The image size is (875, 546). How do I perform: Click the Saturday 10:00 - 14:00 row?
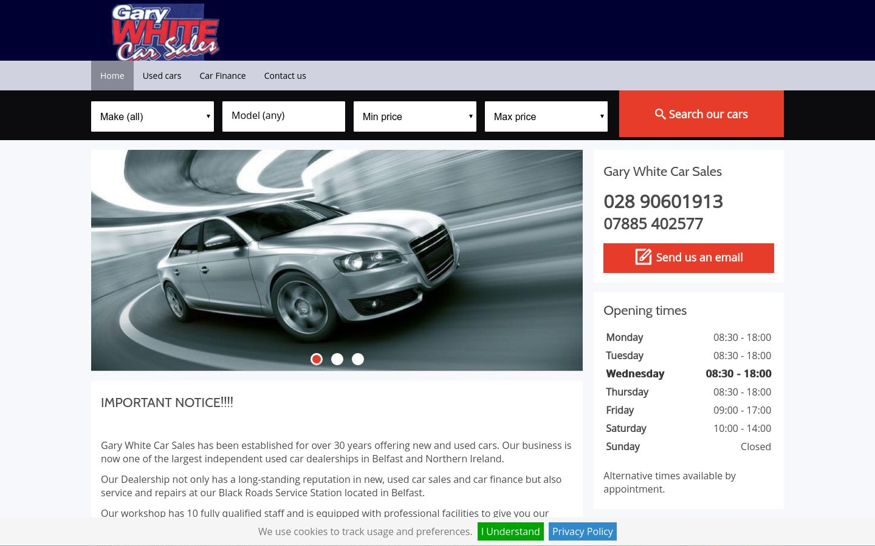[x=688, y=428]
